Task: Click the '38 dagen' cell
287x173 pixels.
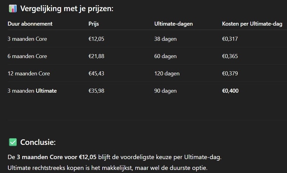Action: pos(165,39)
